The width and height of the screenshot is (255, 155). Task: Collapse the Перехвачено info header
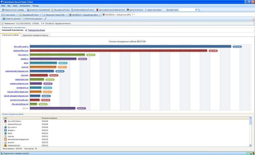[3, 23]
